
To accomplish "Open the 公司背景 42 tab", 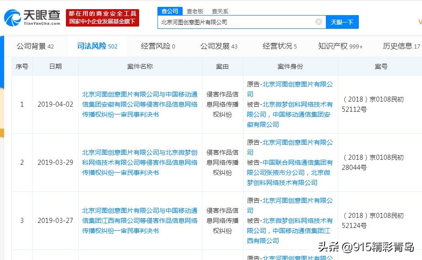I will [x=35, y=46].
